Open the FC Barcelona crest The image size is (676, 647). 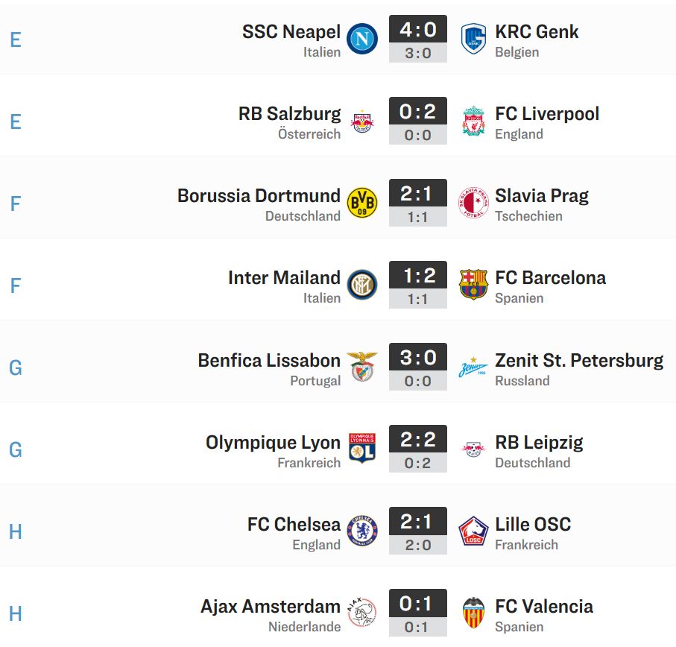473,285
